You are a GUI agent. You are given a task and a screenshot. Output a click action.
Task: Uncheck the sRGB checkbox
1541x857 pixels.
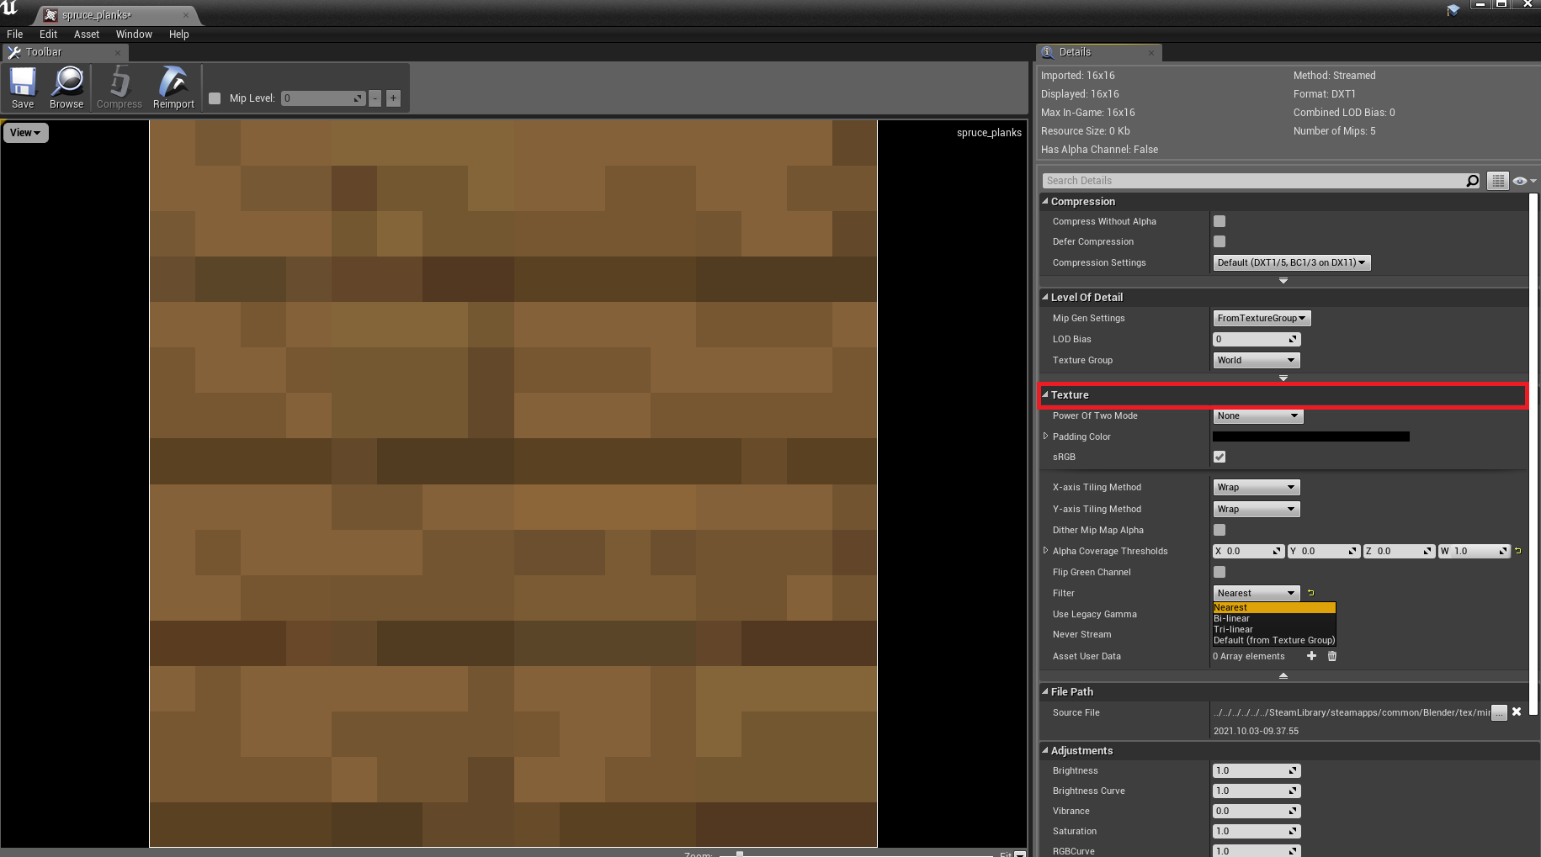coord(1220,457)
